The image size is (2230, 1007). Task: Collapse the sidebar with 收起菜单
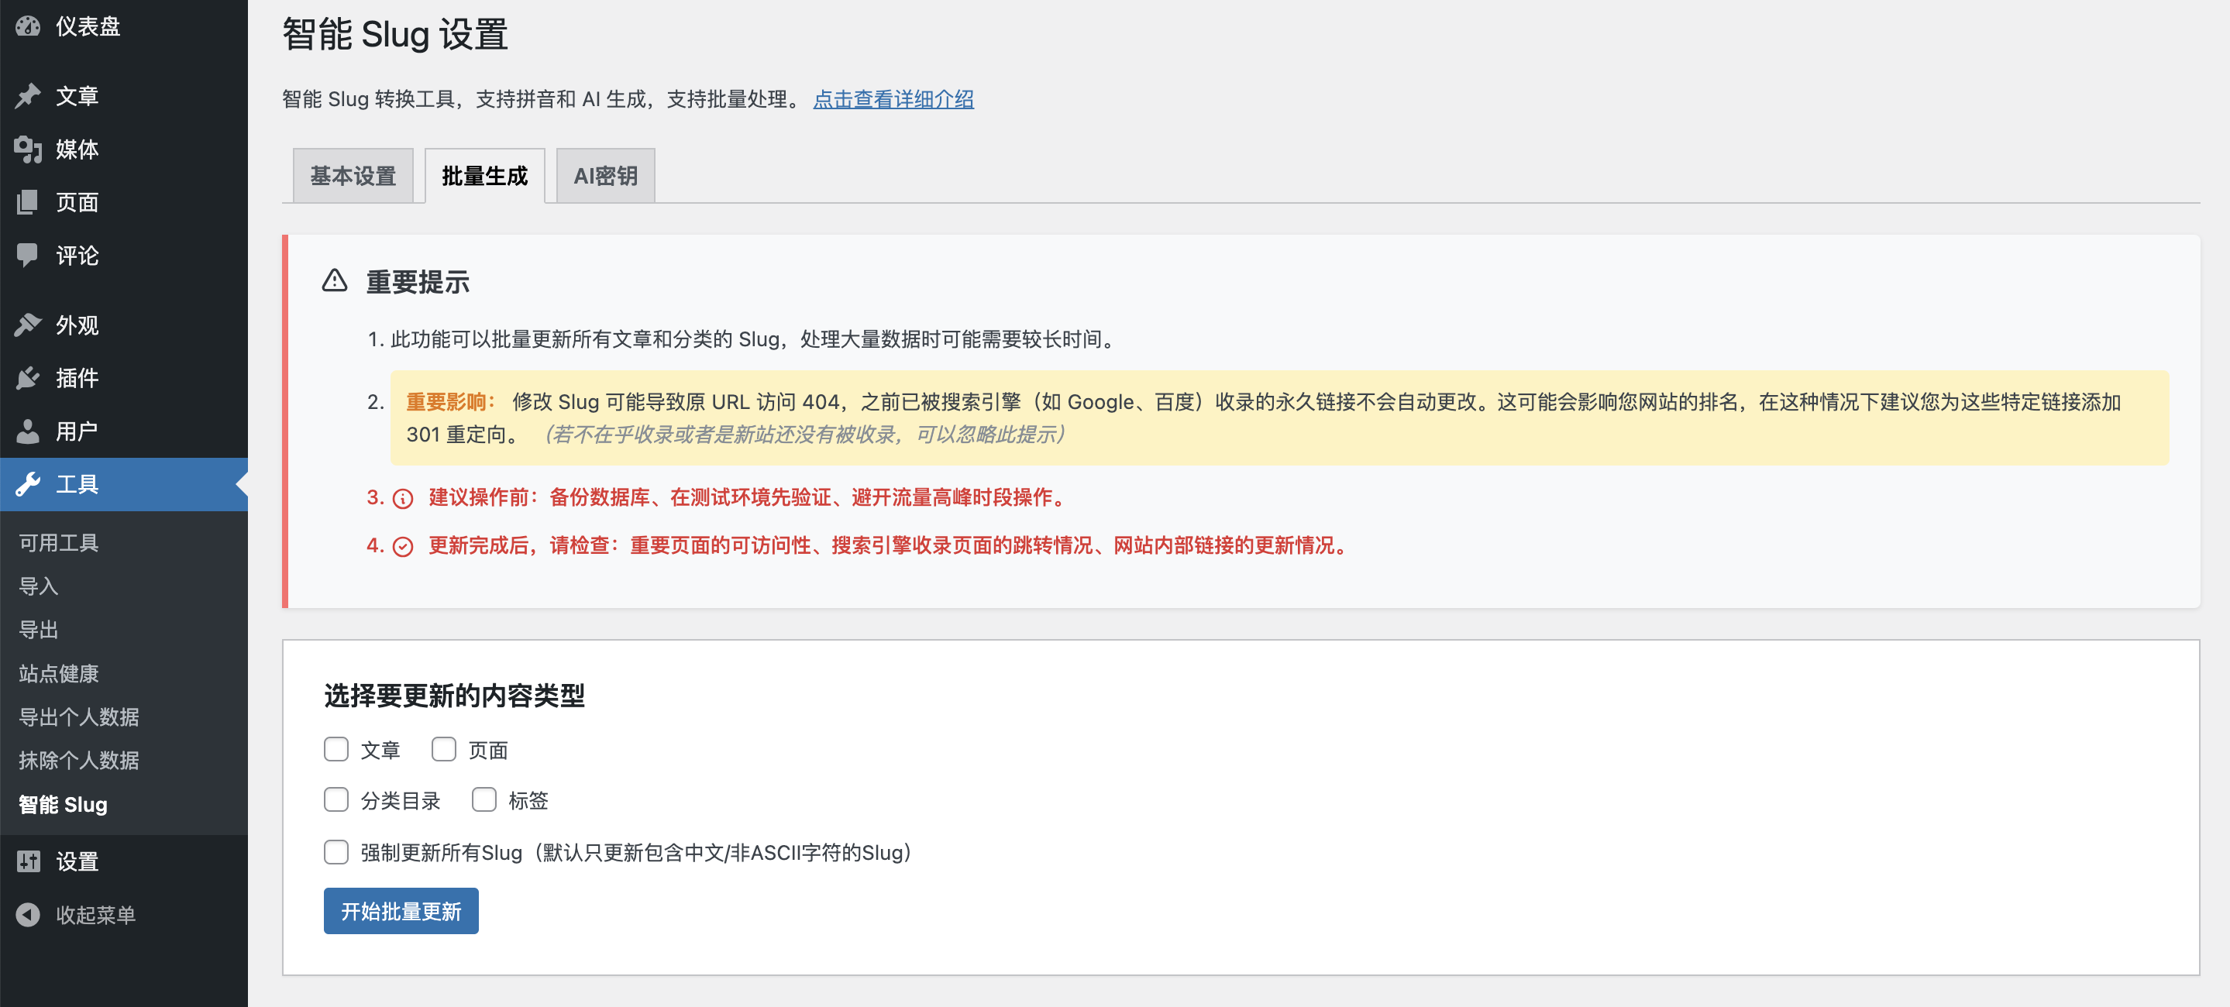(95, 914)
